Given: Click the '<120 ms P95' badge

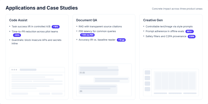Looking at the screenshot, I should tap(87, 35).
